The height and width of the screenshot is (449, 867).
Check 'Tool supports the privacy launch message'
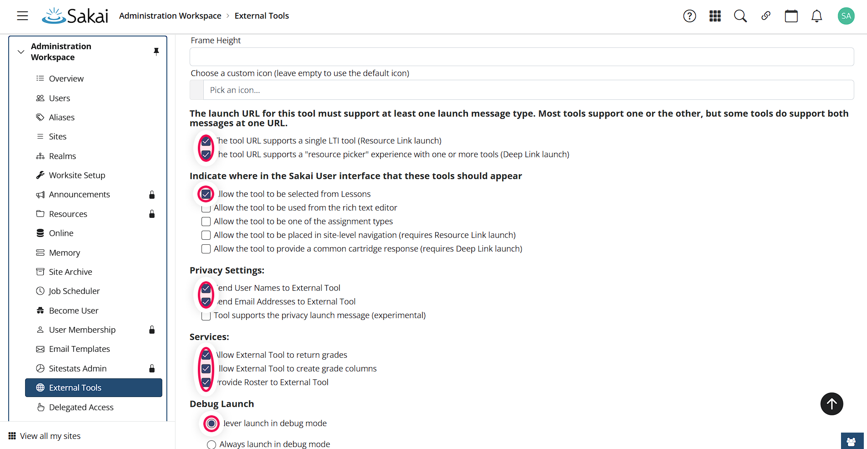click(206, 315)
